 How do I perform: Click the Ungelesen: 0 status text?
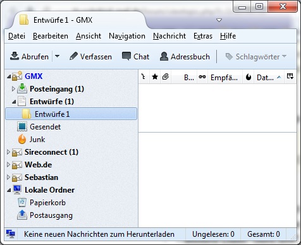click(x=213, y=234)
